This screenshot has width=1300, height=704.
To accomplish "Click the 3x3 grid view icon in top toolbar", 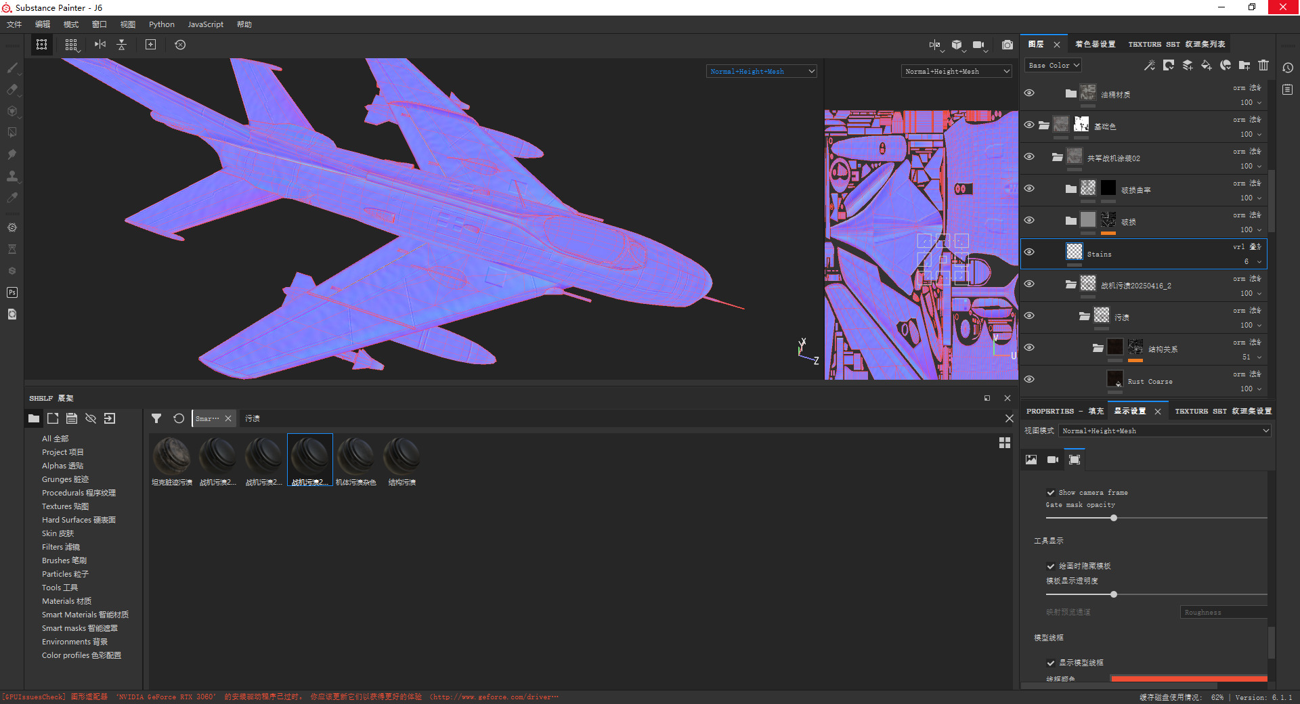I will (x=71, y=45).
